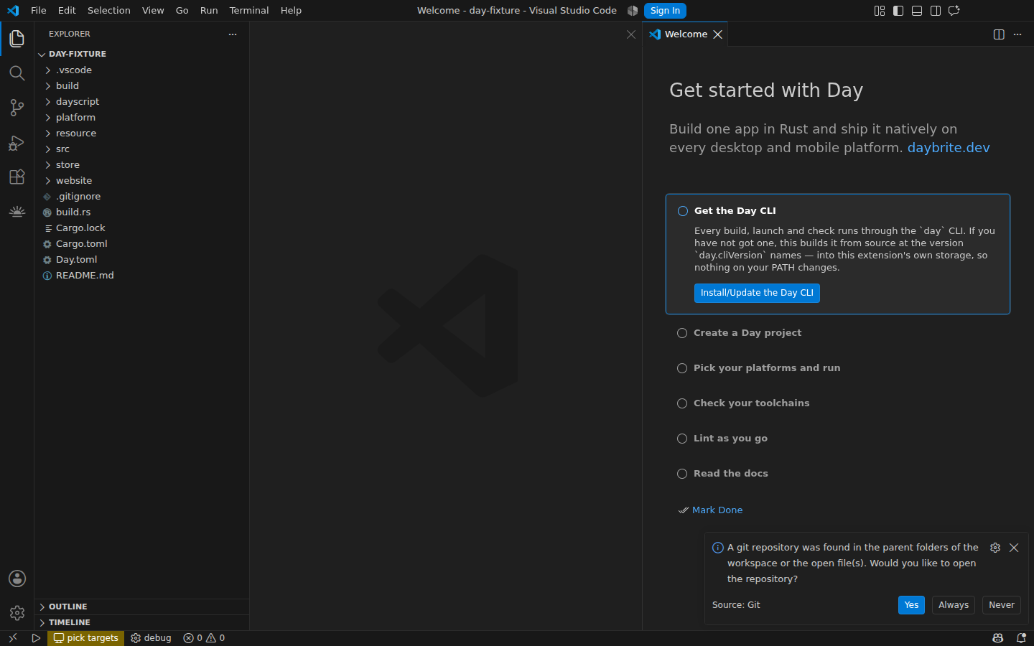Open the Terminal menu
This screenshot has width=1034, height=646.
click(249, 11)
